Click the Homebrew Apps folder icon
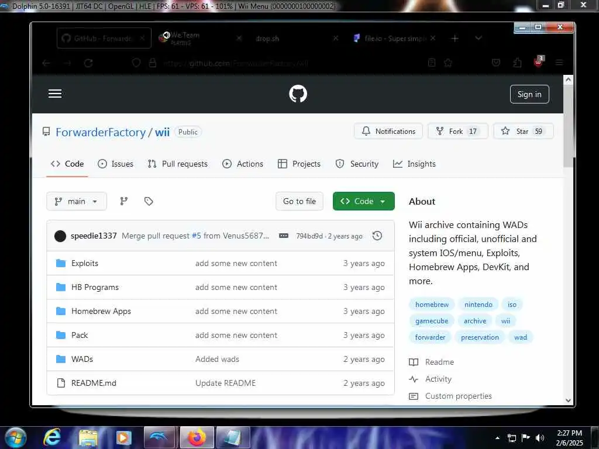The image size is (599, 449). (x=61, y=311)
